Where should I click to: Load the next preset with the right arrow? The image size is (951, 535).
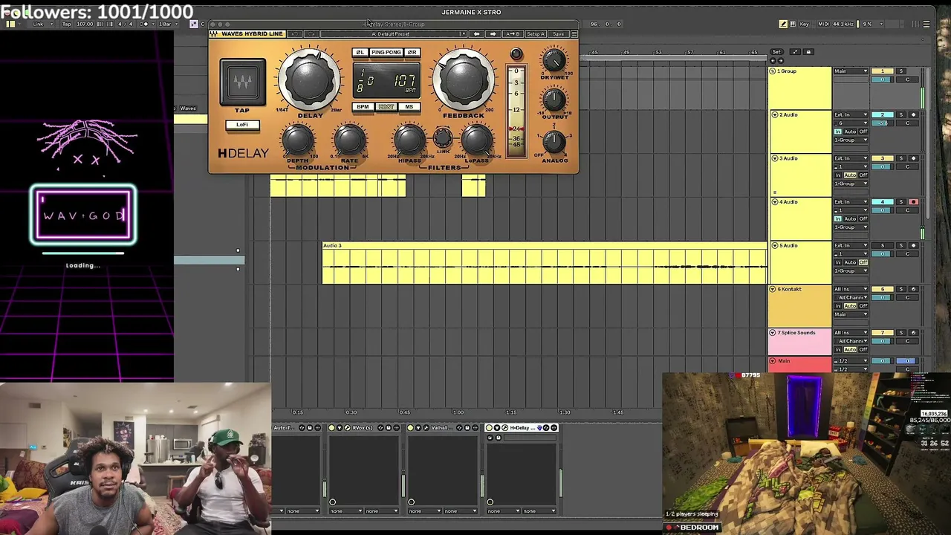point(493,34)
